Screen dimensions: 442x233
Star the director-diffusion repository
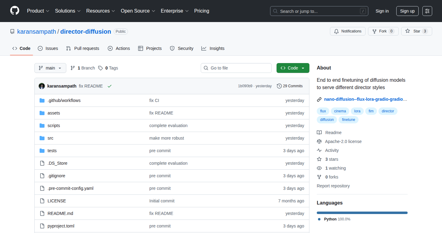[x=417, y=31]
